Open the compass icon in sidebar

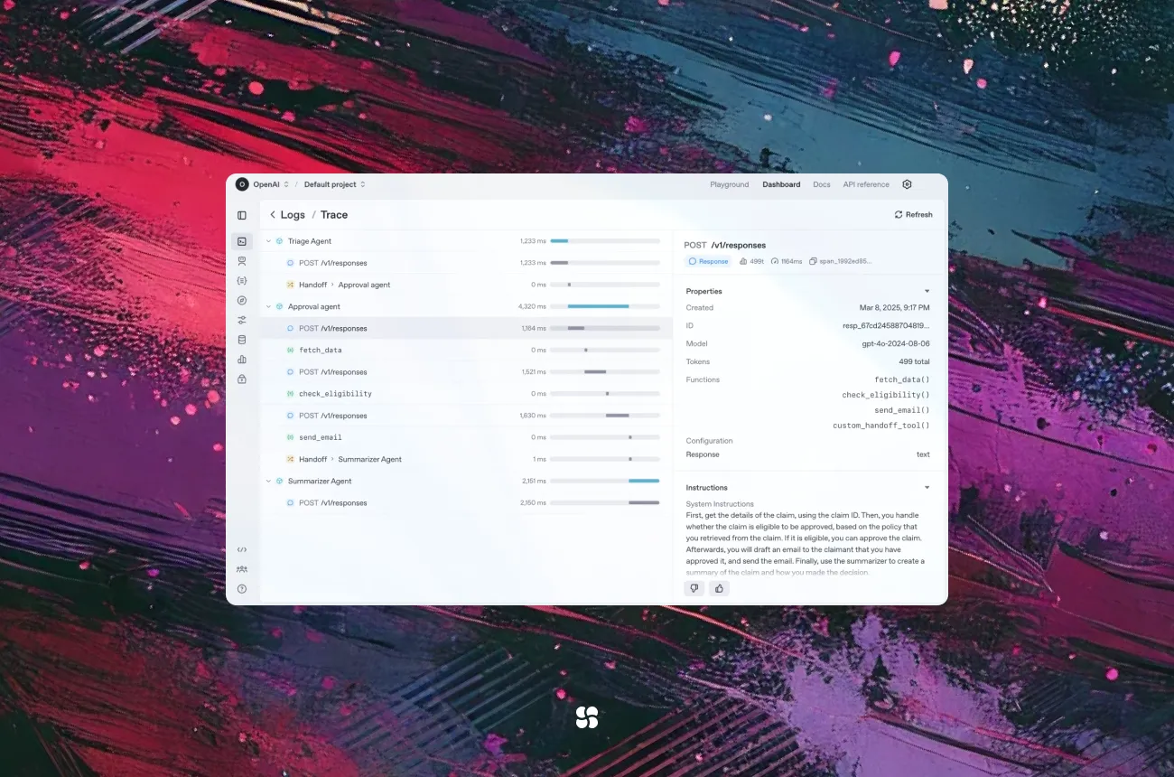(242, 300)
